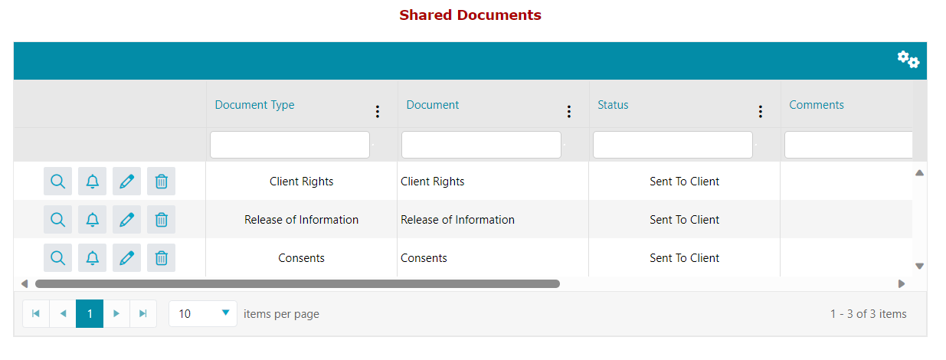
Task: Delete the Client Rights document row
Action: [161, 182]
